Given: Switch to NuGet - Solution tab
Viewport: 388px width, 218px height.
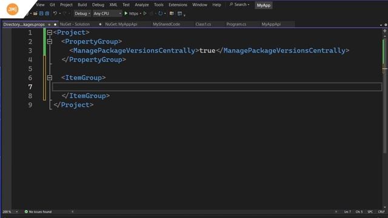Looking at the screenshot, I should coord(75,24).
